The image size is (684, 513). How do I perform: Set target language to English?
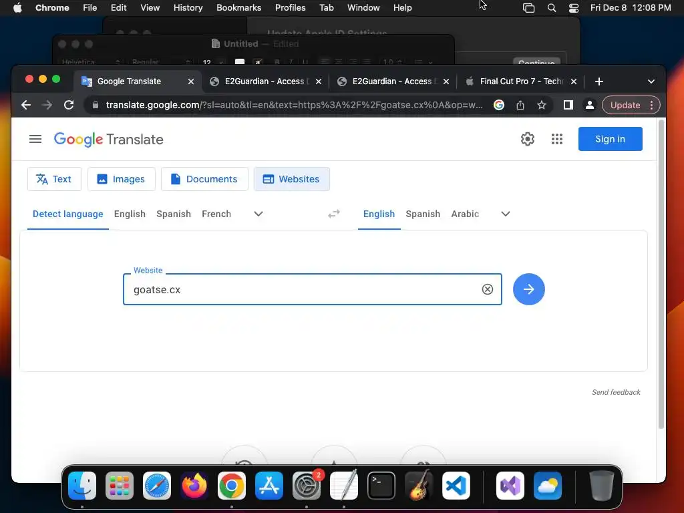click(x=379, y=214)
